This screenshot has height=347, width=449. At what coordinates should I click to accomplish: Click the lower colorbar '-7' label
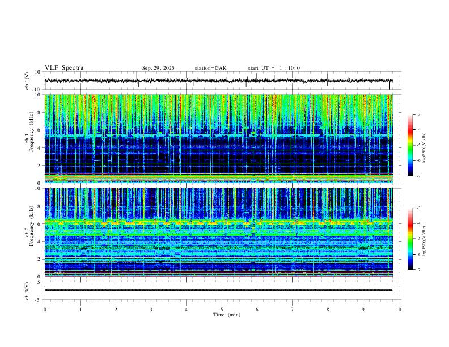pos(418,270)
